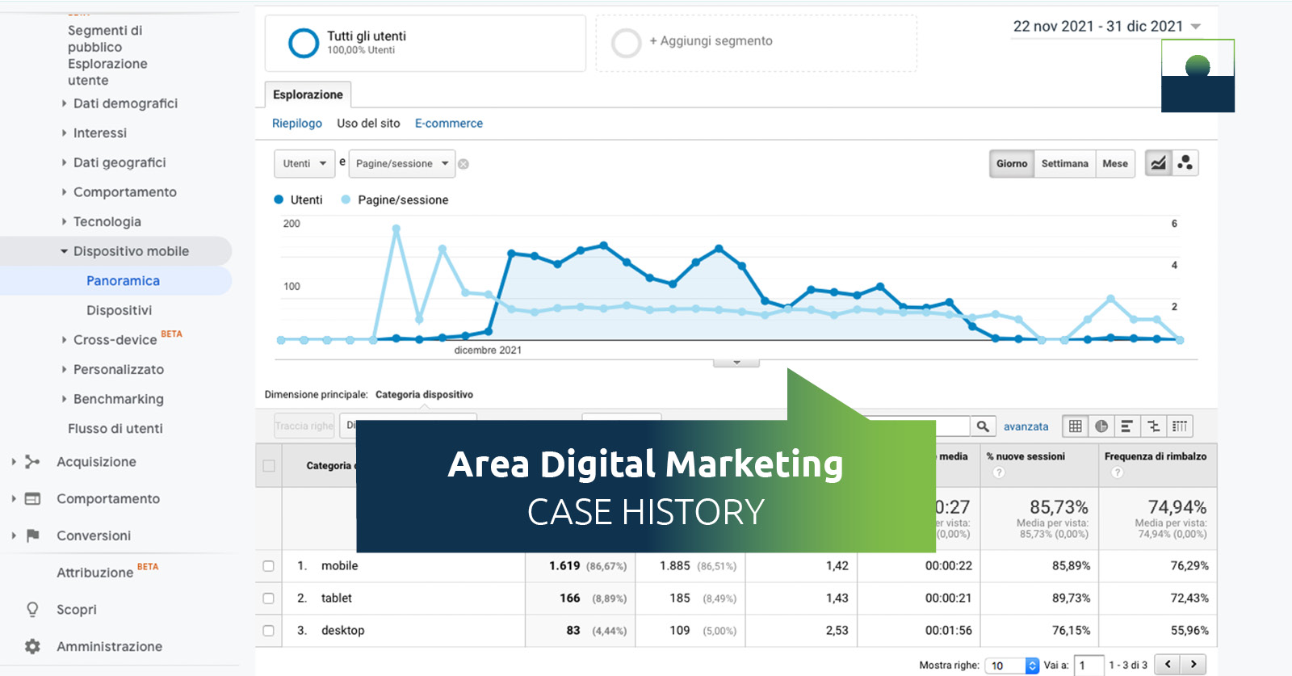The height and width of the screenshot is (676, 1292).
Task: Switch to the E-commerce sub-tab
Action: point(449,124)
